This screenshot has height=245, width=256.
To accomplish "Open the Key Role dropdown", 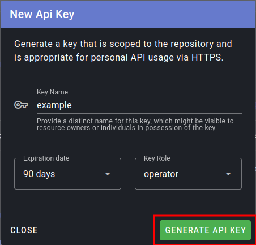I will click(188, 174).
